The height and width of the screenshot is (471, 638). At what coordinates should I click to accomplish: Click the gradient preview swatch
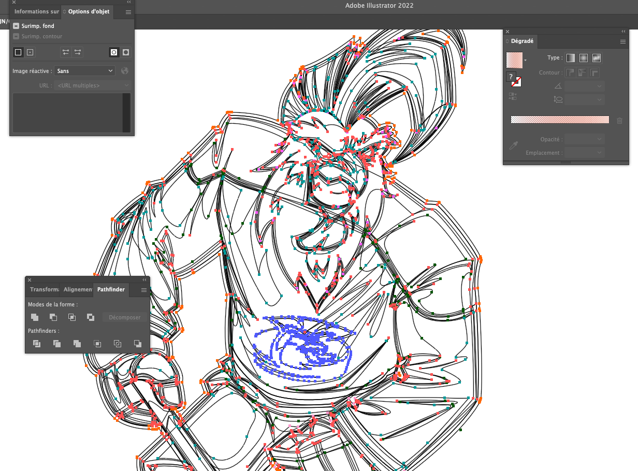(x=514, y=61)
